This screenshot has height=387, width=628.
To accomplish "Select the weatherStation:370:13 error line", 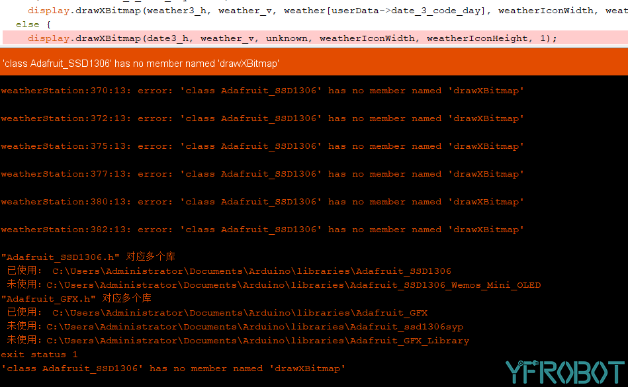I will tap(262, 91).
